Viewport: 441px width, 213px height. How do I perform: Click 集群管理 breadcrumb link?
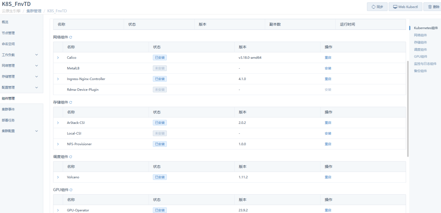(34, 11)
